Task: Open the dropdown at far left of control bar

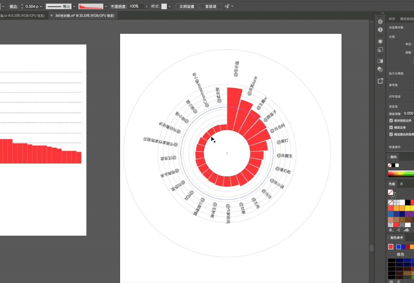Action: click(x=3, y=7)
